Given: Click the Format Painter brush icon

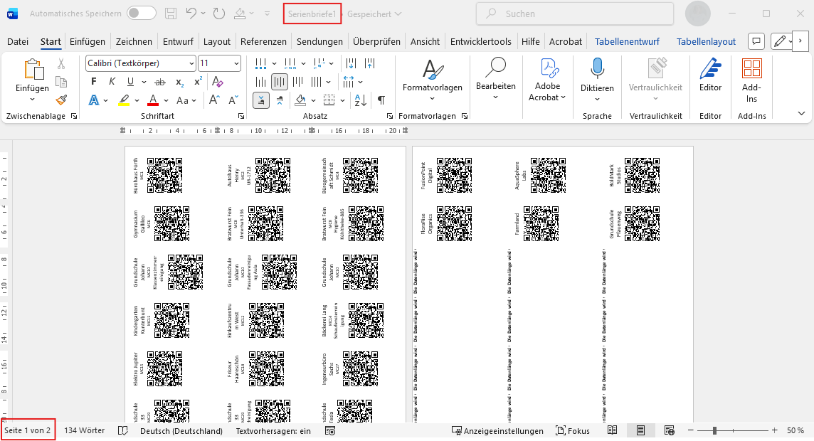Looking at the screenshot, I should point(61,100).
